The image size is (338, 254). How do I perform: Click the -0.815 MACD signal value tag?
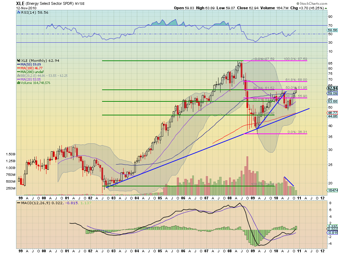[333, 232]
